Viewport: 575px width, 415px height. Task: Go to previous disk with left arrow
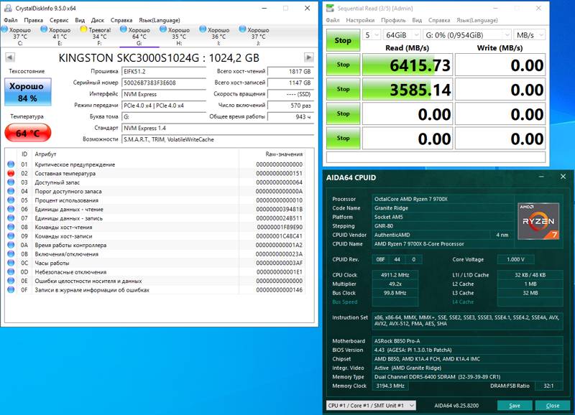10,57
